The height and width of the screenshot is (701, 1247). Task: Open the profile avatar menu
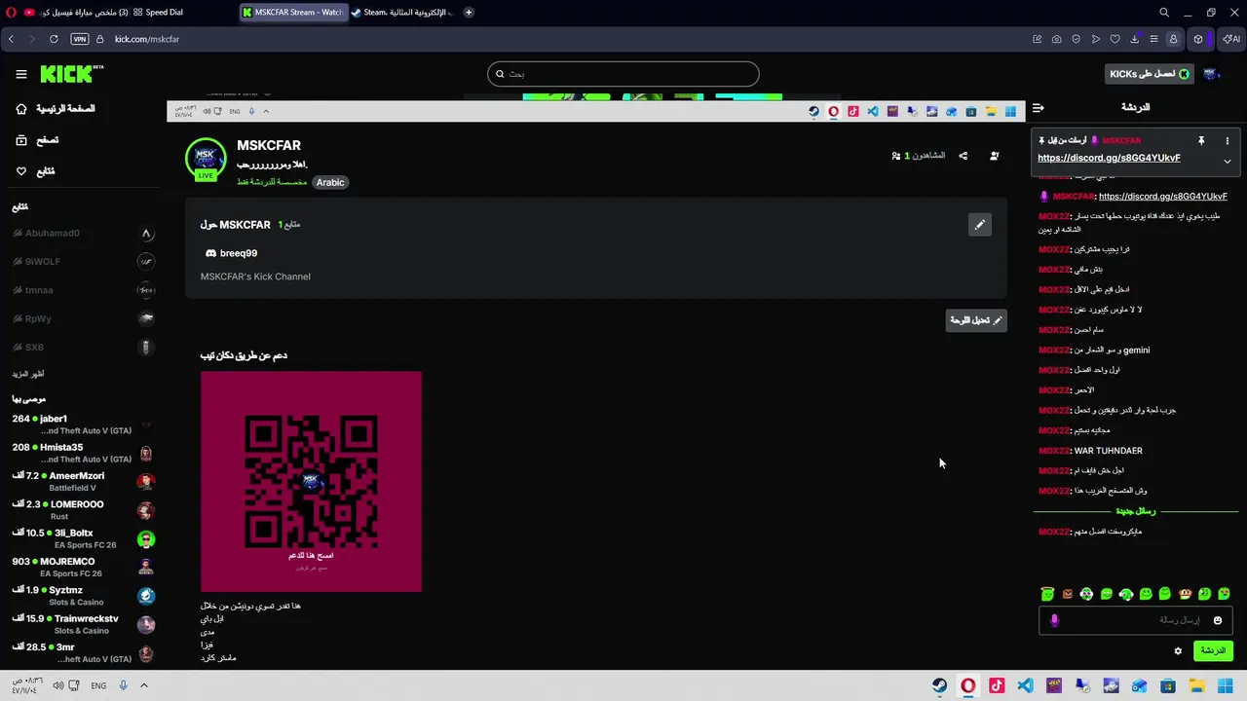1212,74
